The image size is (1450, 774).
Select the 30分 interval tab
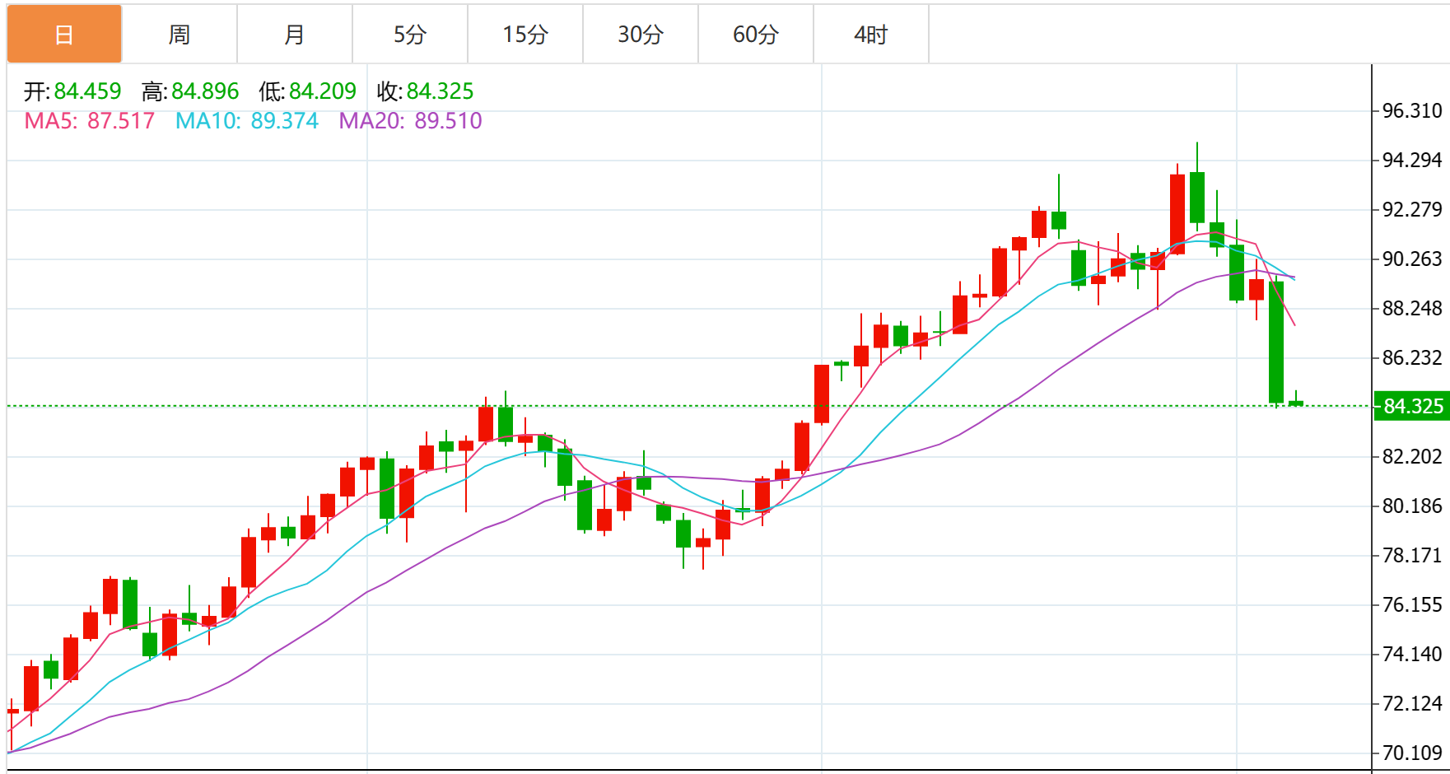[x=641, y=35]
